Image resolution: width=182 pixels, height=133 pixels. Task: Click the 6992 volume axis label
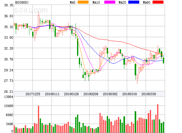(9, 115)
